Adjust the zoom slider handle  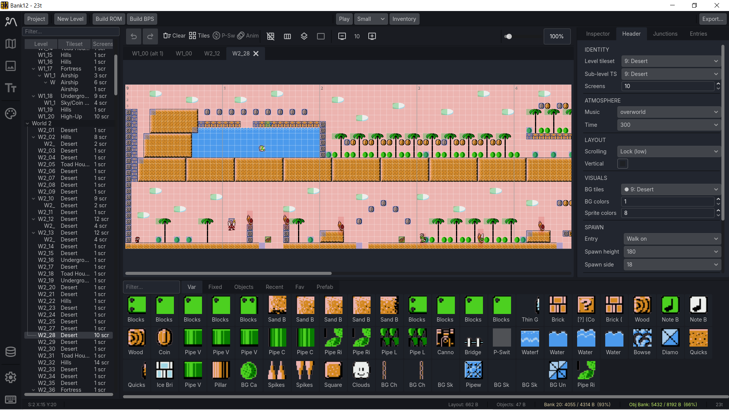point(509,36)
